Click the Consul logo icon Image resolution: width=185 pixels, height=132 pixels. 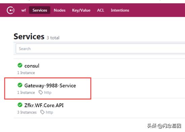point(11,10)
